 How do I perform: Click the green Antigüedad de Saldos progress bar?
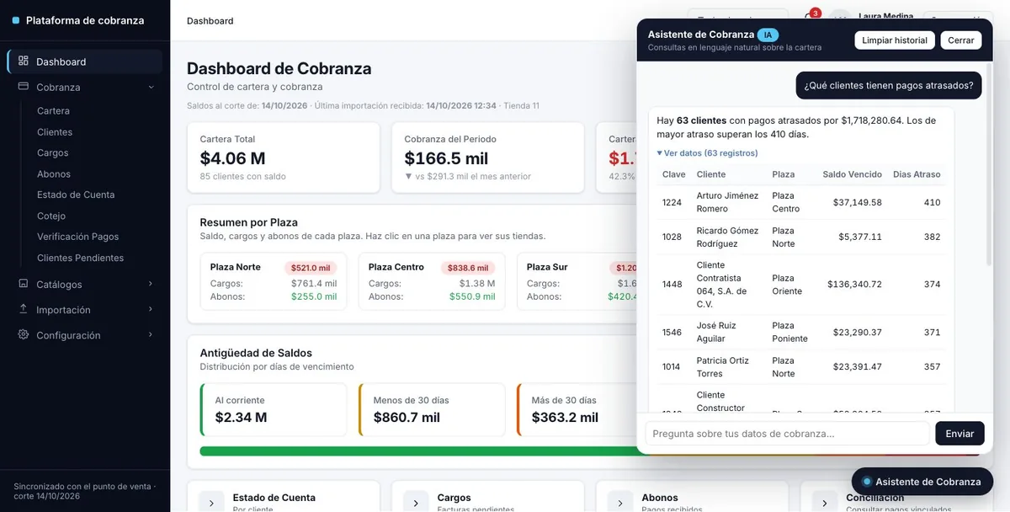click(418, 451)
